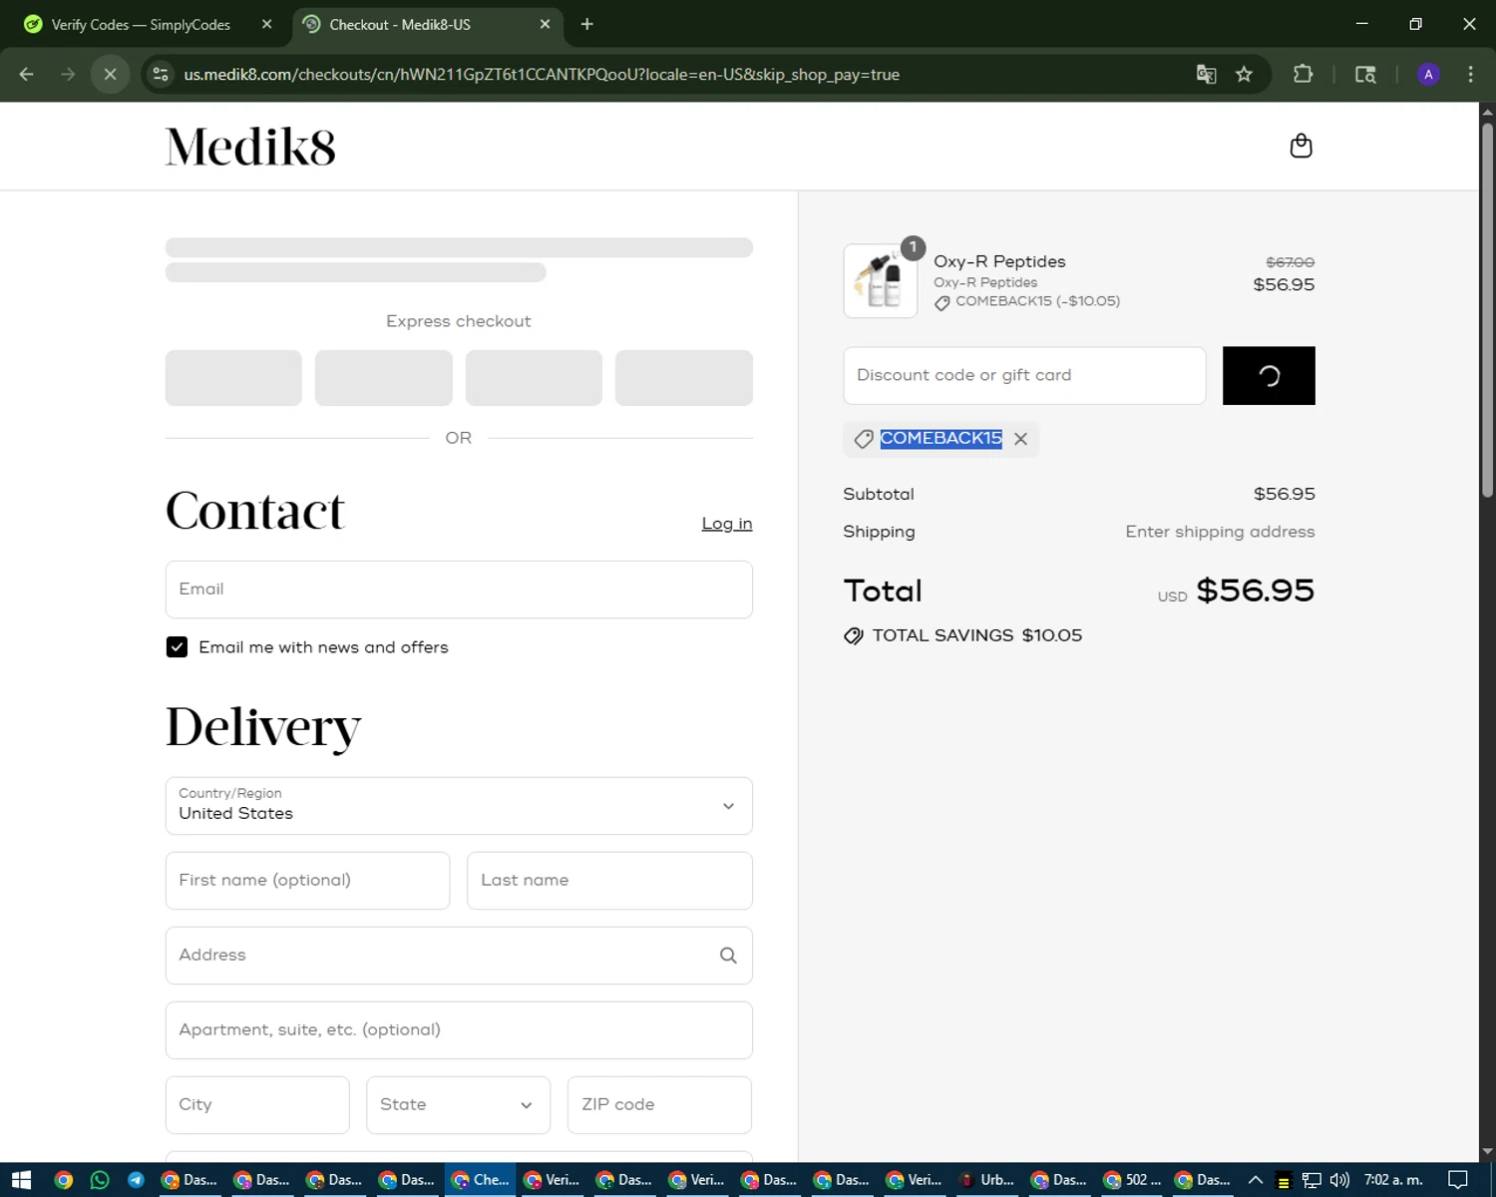Open the Windows notification center
1496x1197 pixels.
1458,1180
